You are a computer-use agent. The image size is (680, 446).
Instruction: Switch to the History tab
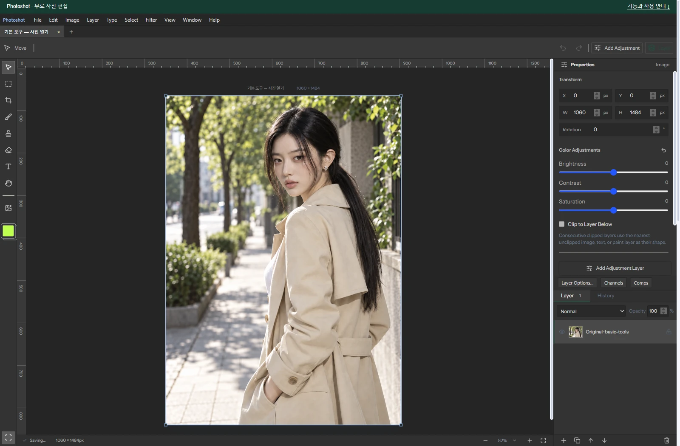pos(606,296)
